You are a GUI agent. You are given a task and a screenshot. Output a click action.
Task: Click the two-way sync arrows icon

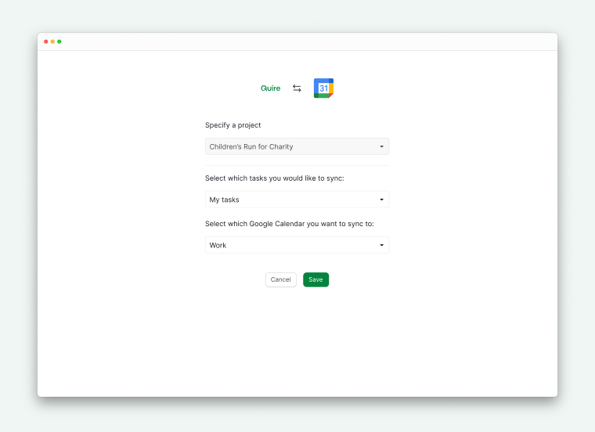pos(297,88)
